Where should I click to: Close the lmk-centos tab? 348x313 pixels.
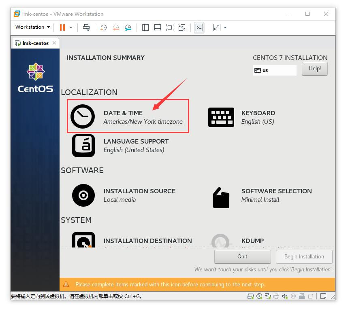(x=54, y=43)
